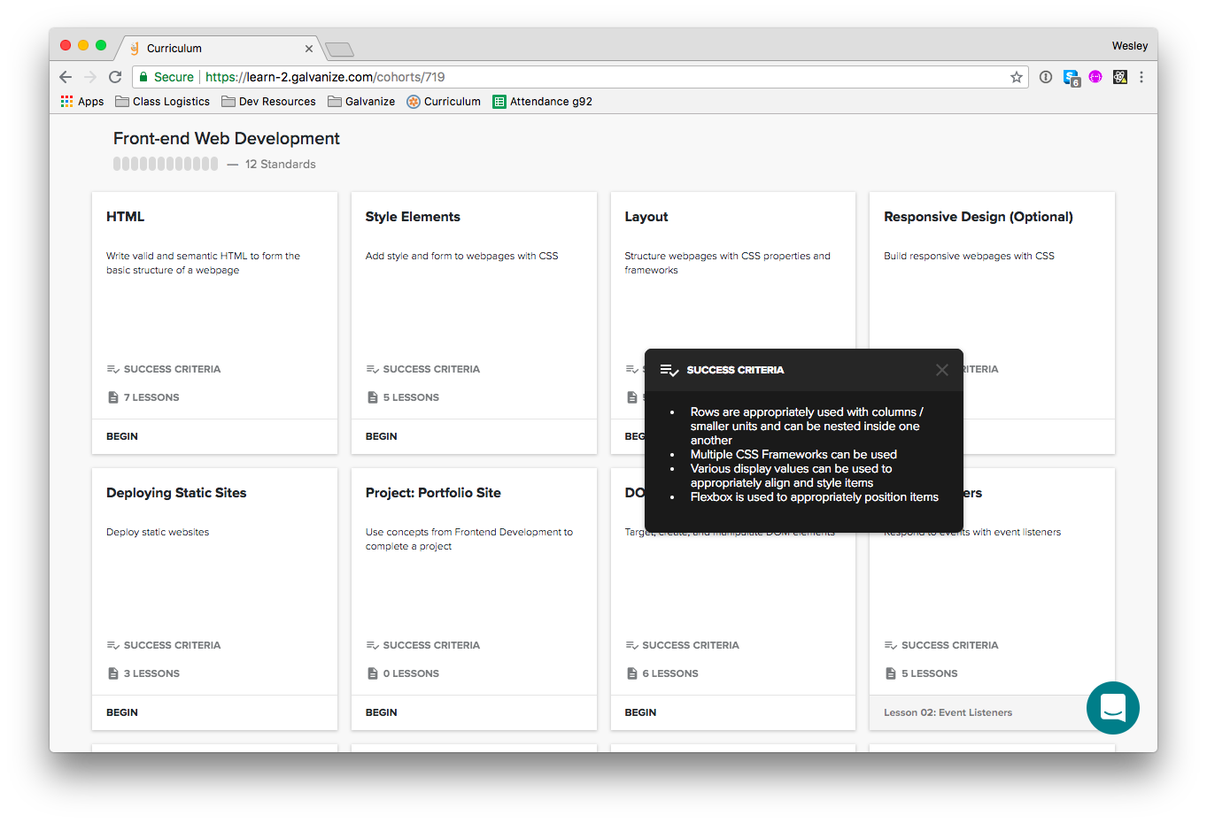Click 0 Lessons on Portfolio Site card

coord(402,673)
